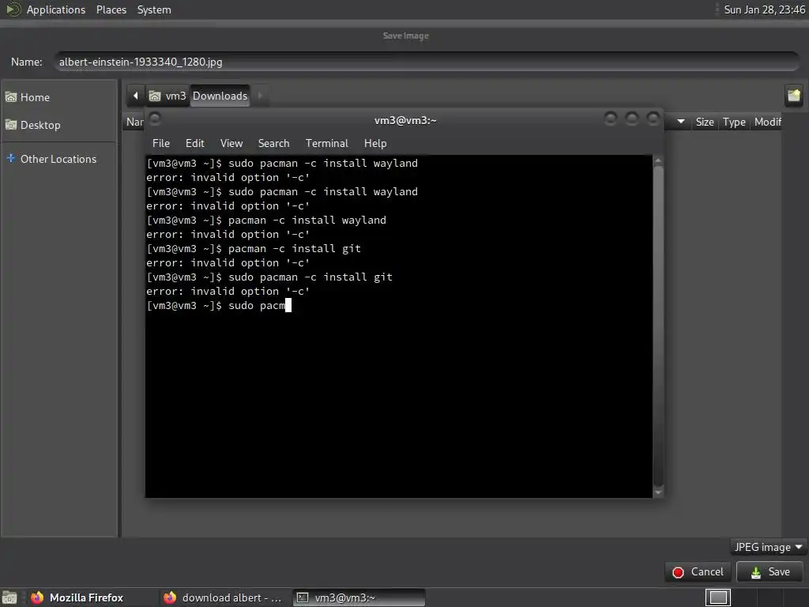The width and height of the screenshot is (809, 607).
Task: Go to the vm3 folder in path bar
Action: (x=167, y=96)
